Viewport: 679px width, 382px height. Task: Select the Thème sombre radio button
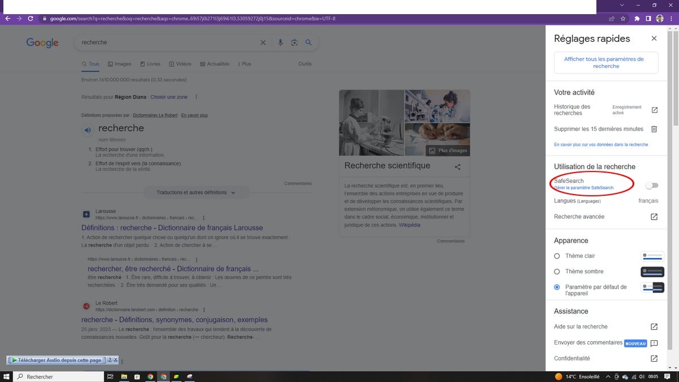coord(557,272)
